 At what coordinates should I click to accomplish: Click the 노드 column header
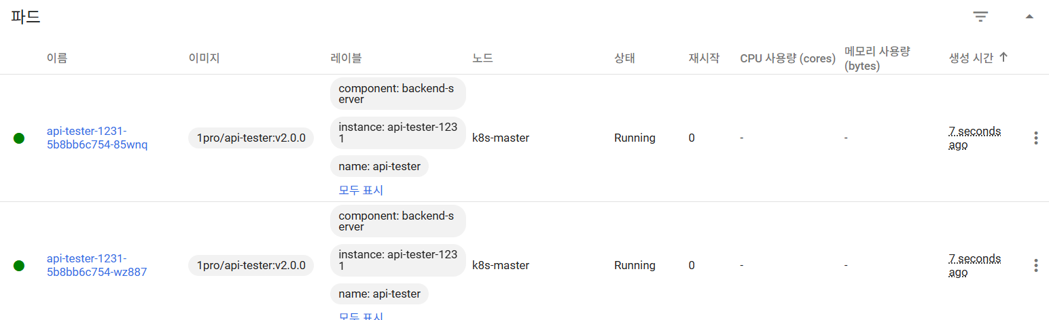pyautogui.click(x=482, y=58)
